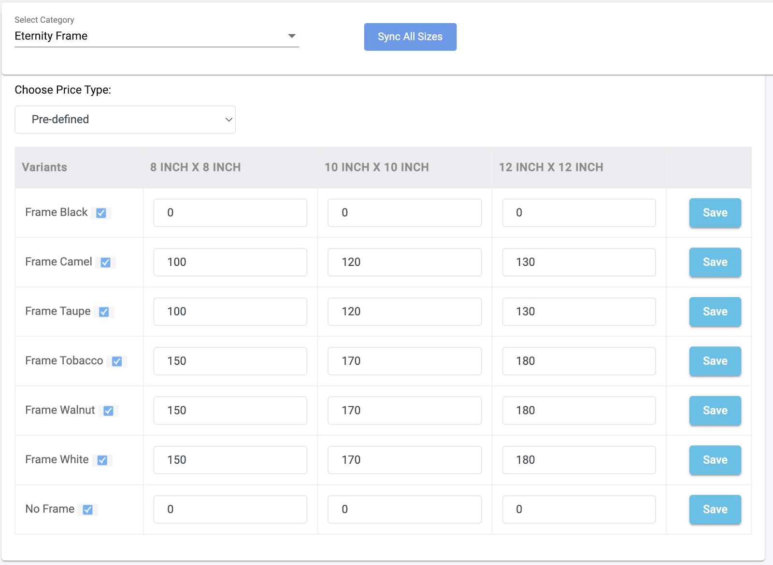Edit Frame Camel 8 inch price field
The height and width of the screenshot is (565, 773).
pyautogui.click(x=230, y=262)
